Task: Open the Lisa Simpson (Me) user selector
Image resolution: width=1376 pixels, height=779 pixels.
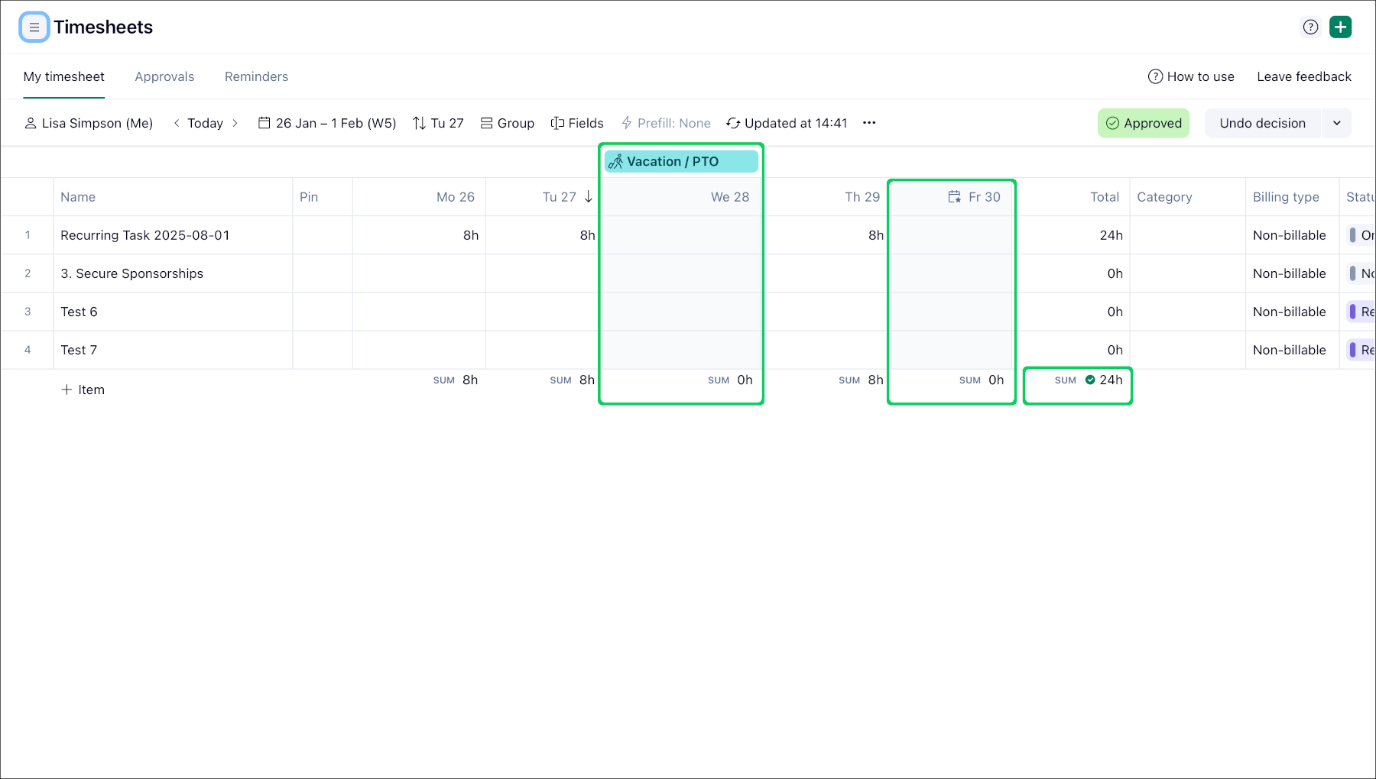Action: (x=89, y=123)
